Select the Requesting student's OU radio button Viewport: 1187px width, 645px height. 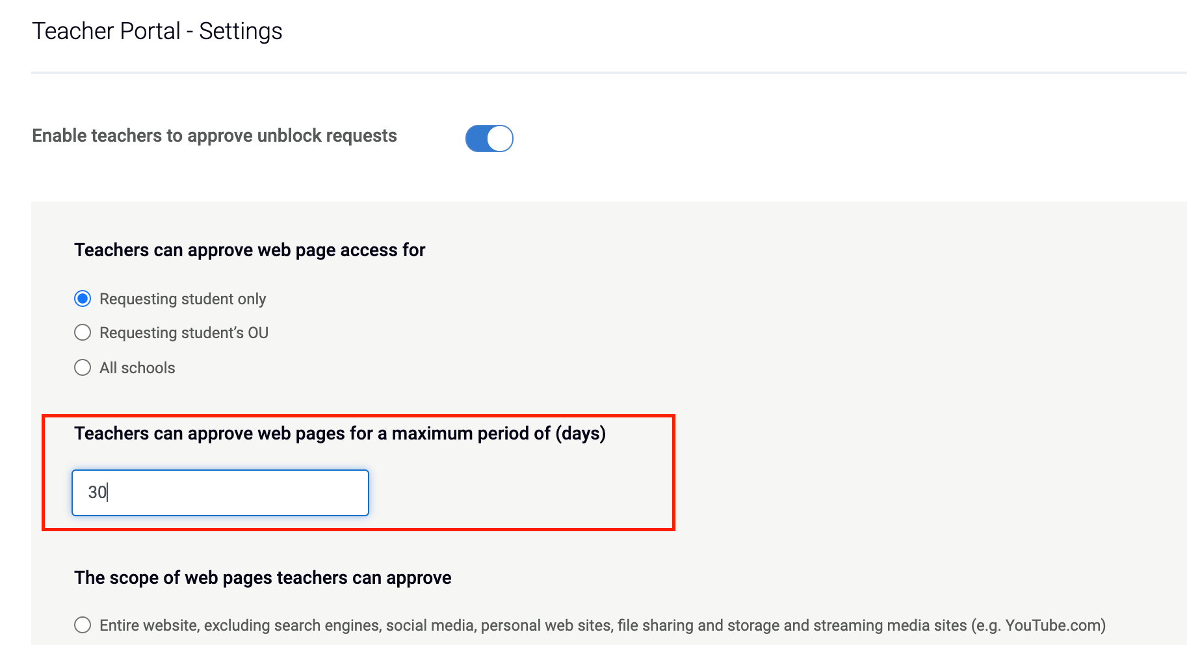(x=83, y=332)
